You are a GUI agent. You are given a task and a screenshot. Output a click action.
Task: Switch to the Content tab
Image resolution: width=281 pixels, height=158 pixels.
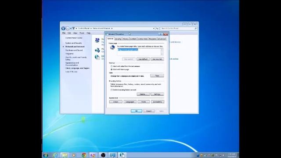point(133,39)
